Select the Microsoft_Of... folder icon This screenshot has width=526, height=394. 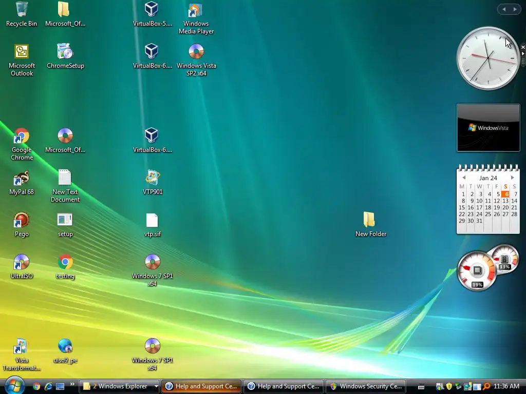point(65,14)
